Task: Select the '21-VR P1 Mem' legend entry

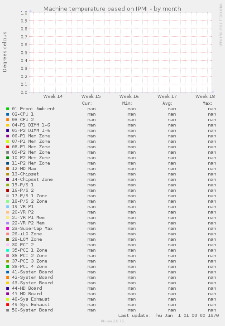Action: 28,218
